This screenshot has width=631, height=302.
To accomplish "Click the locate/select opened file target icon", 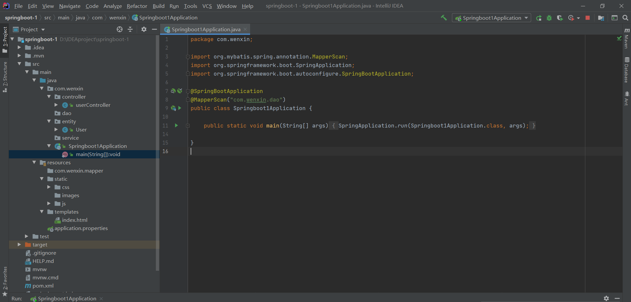I will point(120,29).
